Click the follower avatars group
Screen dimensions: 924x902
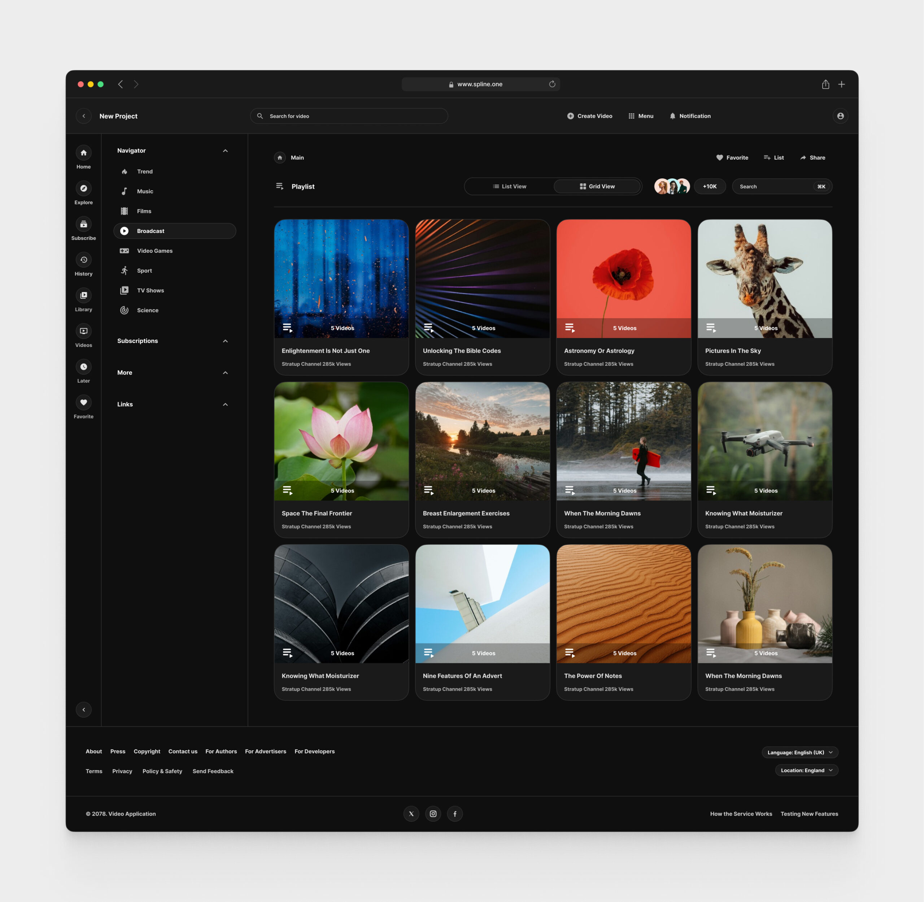click(672, 187)
